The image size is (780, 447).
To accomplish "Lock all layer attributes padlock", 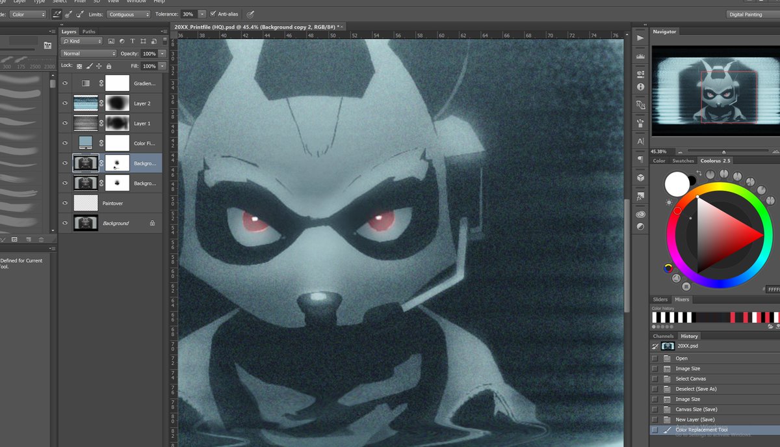I will (109, 66).
